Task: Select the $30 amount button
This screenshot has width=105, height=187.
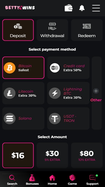Action: 52,155
